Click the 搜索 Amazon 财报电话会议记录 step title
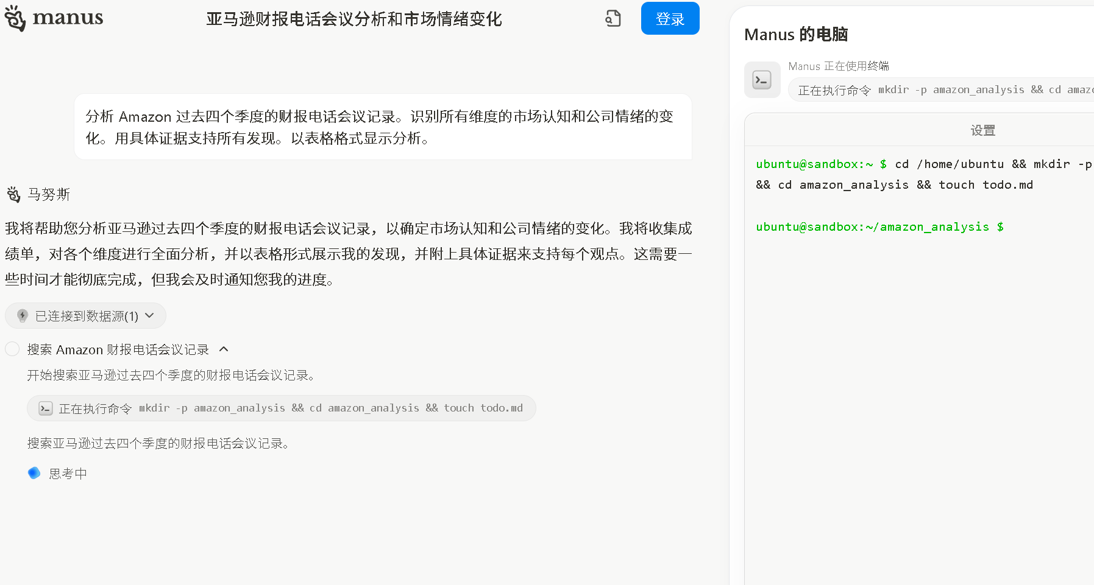The height and width of the screenshot is (585, 1094). click(118, 349)
